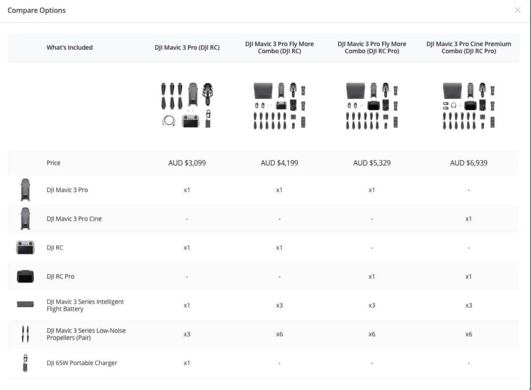The height and width of the screenshot is (390, 531).
Task: Click the DJI RC controller icon
Action: (x=25, y=248)
